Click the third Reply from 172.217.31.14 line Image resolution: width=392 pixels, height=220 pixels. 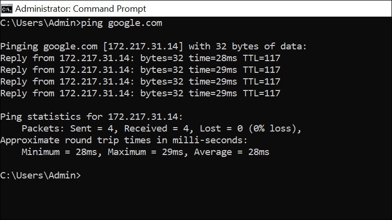click(x=140, y=82)
